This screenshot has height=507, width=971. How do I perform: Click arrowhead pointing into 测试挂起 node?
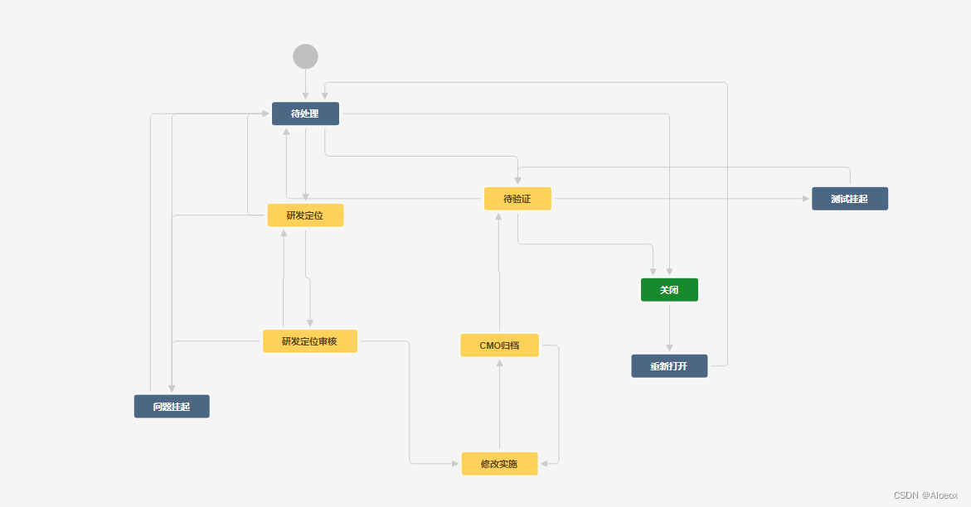tap(806, 199)
